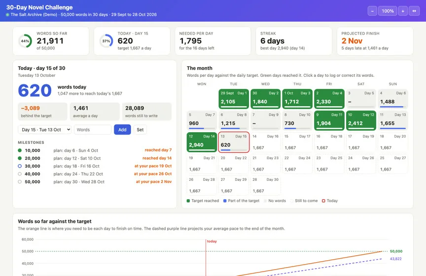Click the Part of the target legend swatch
The height and width of the screenshot is (276, 426).
point(225,201)
